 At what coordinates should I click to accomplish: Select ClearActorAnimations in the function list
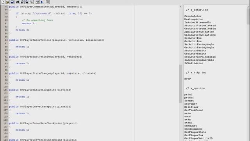pos(200,35)
